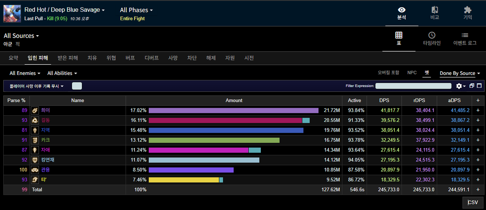Open the 비교 compare icon view
Image resolution: width=486 pixels, height=210 pixels.
coord(435,13)
